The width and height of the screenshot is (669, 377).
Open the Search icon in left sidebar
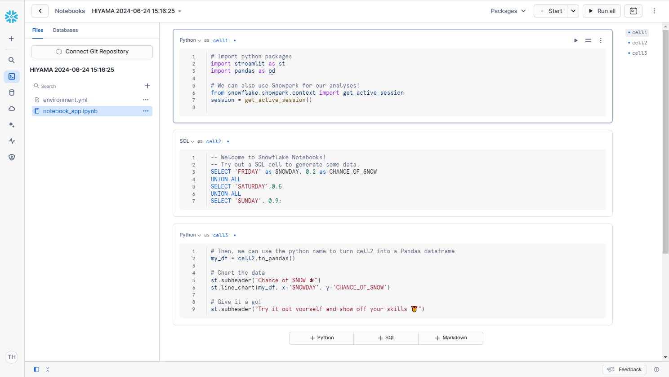pos(12,60)
